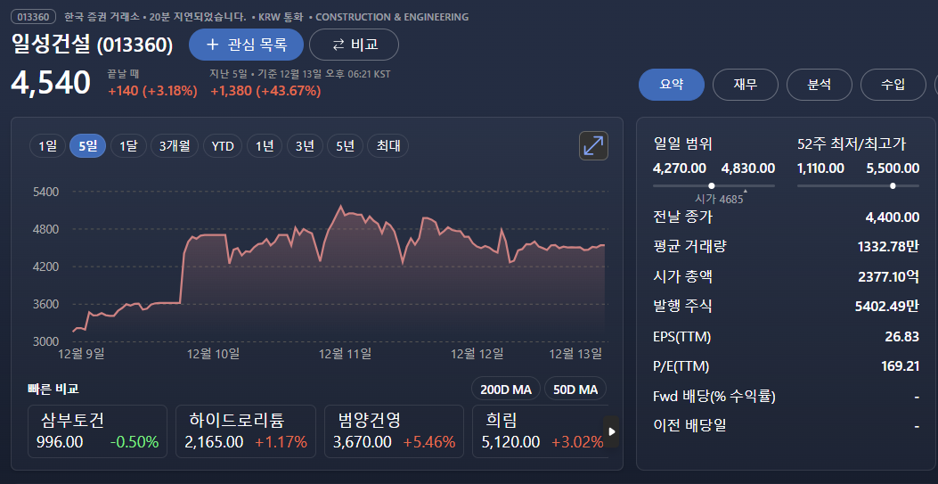Open the 분석 tab
The width and height of the screenshot is (938, 484).
click(x=819, y=85)
